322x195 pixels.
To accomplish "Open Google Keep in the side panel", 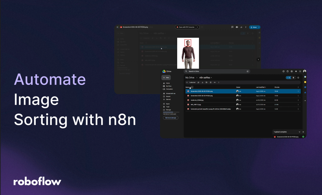I will coord(305,82).
